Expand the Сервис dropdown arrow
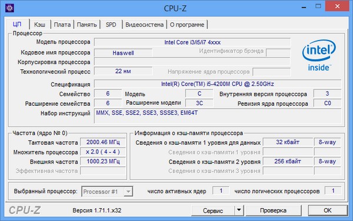 239,210
